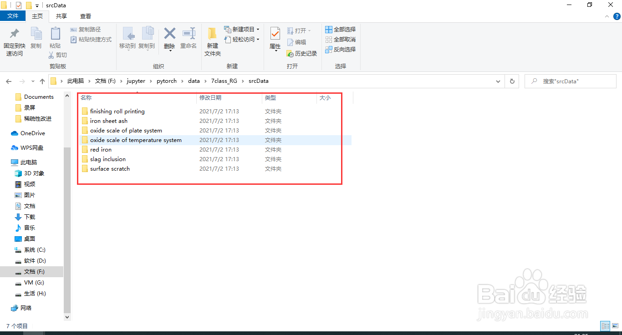The width and height of the screenshot is (622, 335).
Task: Click navigation pane scroll down arrow
Action: [67, 317]
